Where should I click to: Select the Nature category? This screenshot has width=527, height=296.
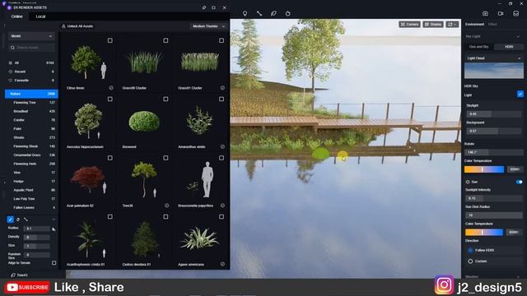[x=31, y=94]
